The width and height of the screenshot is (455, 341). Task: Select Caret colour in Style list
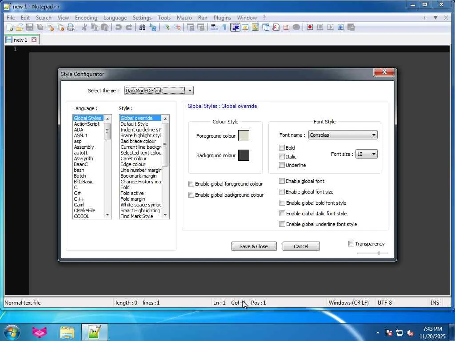click(133, 159)
